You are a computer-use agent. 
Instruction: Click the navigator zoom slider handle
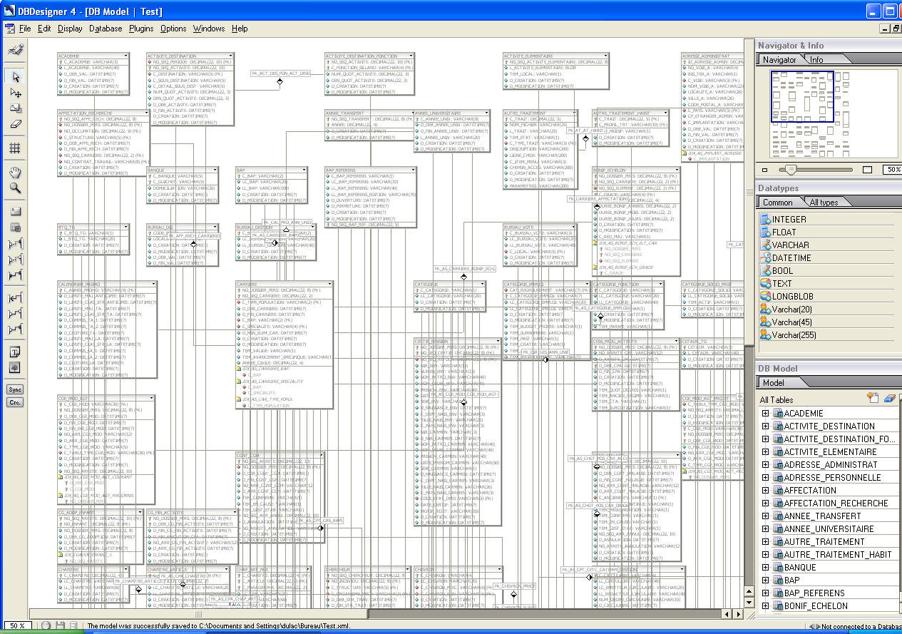pos(789,170)
